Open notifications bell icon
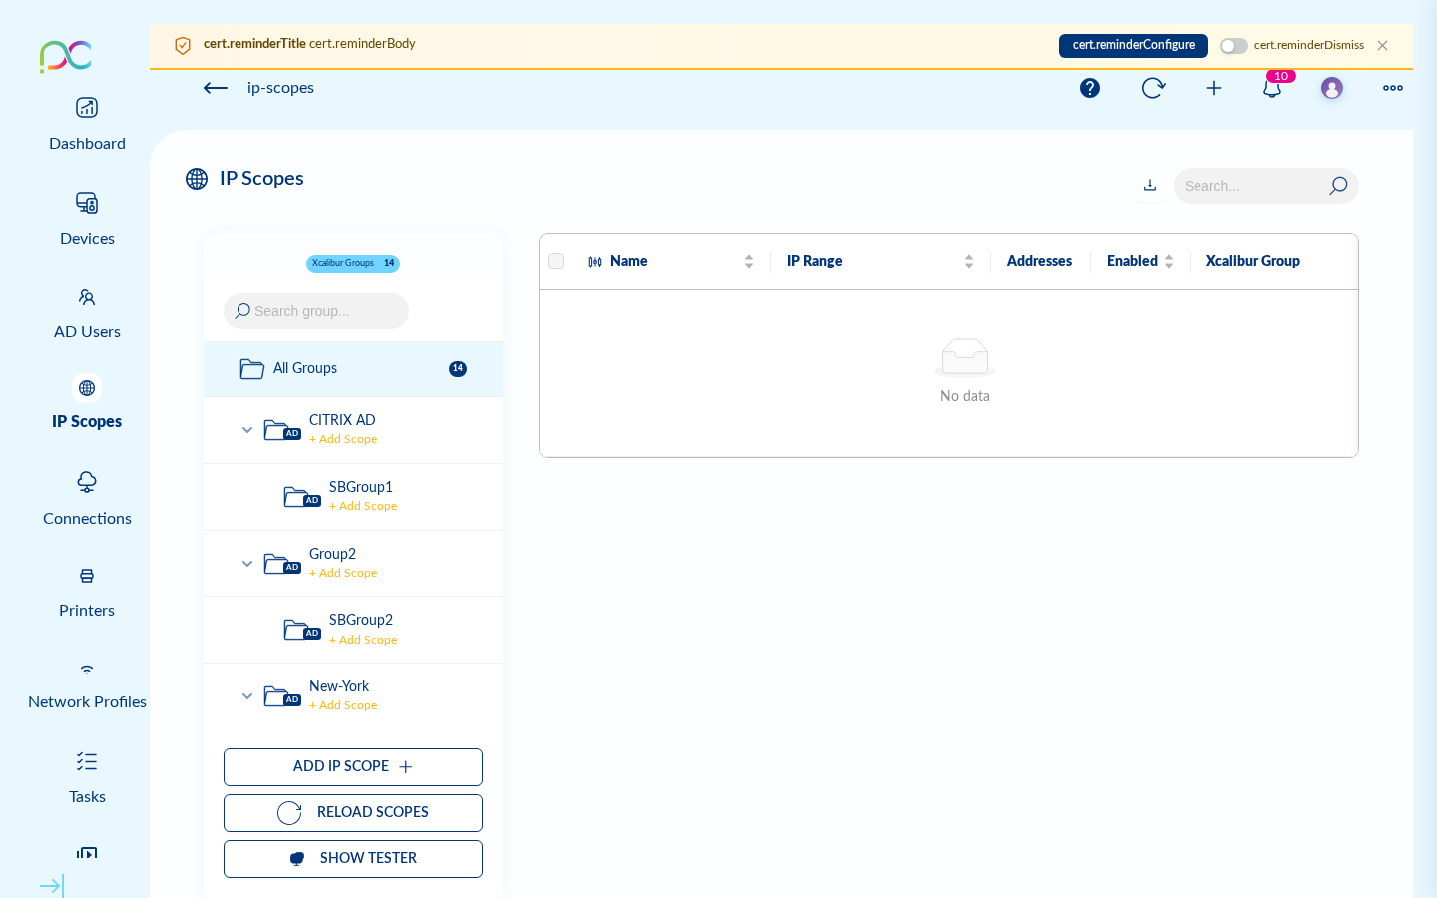This screenshot has height=898, width=1437. (1272, 88)
